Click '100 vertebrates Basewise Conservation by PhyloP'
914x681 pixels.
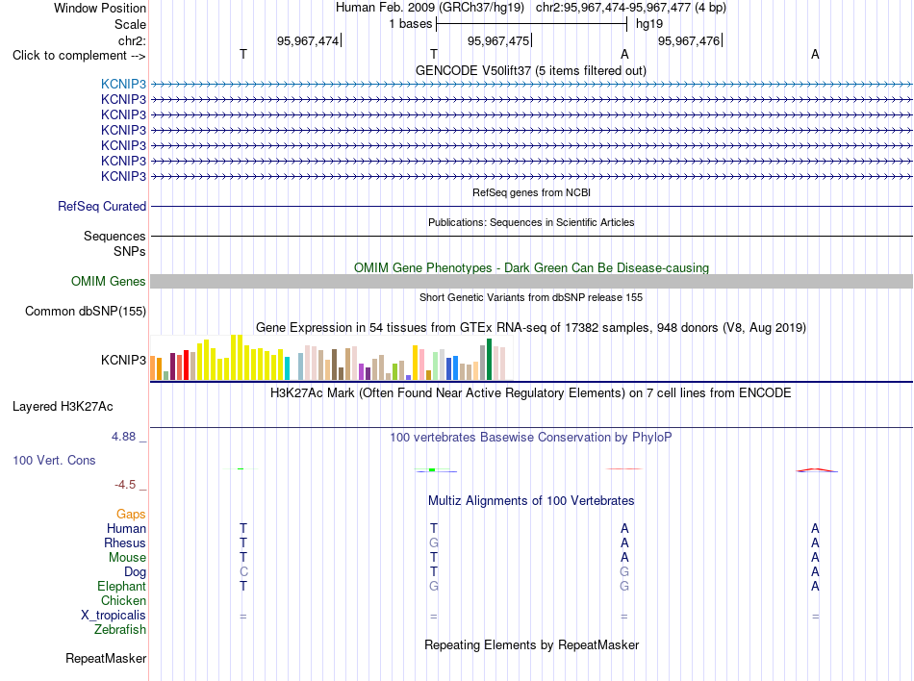point(531,437)
